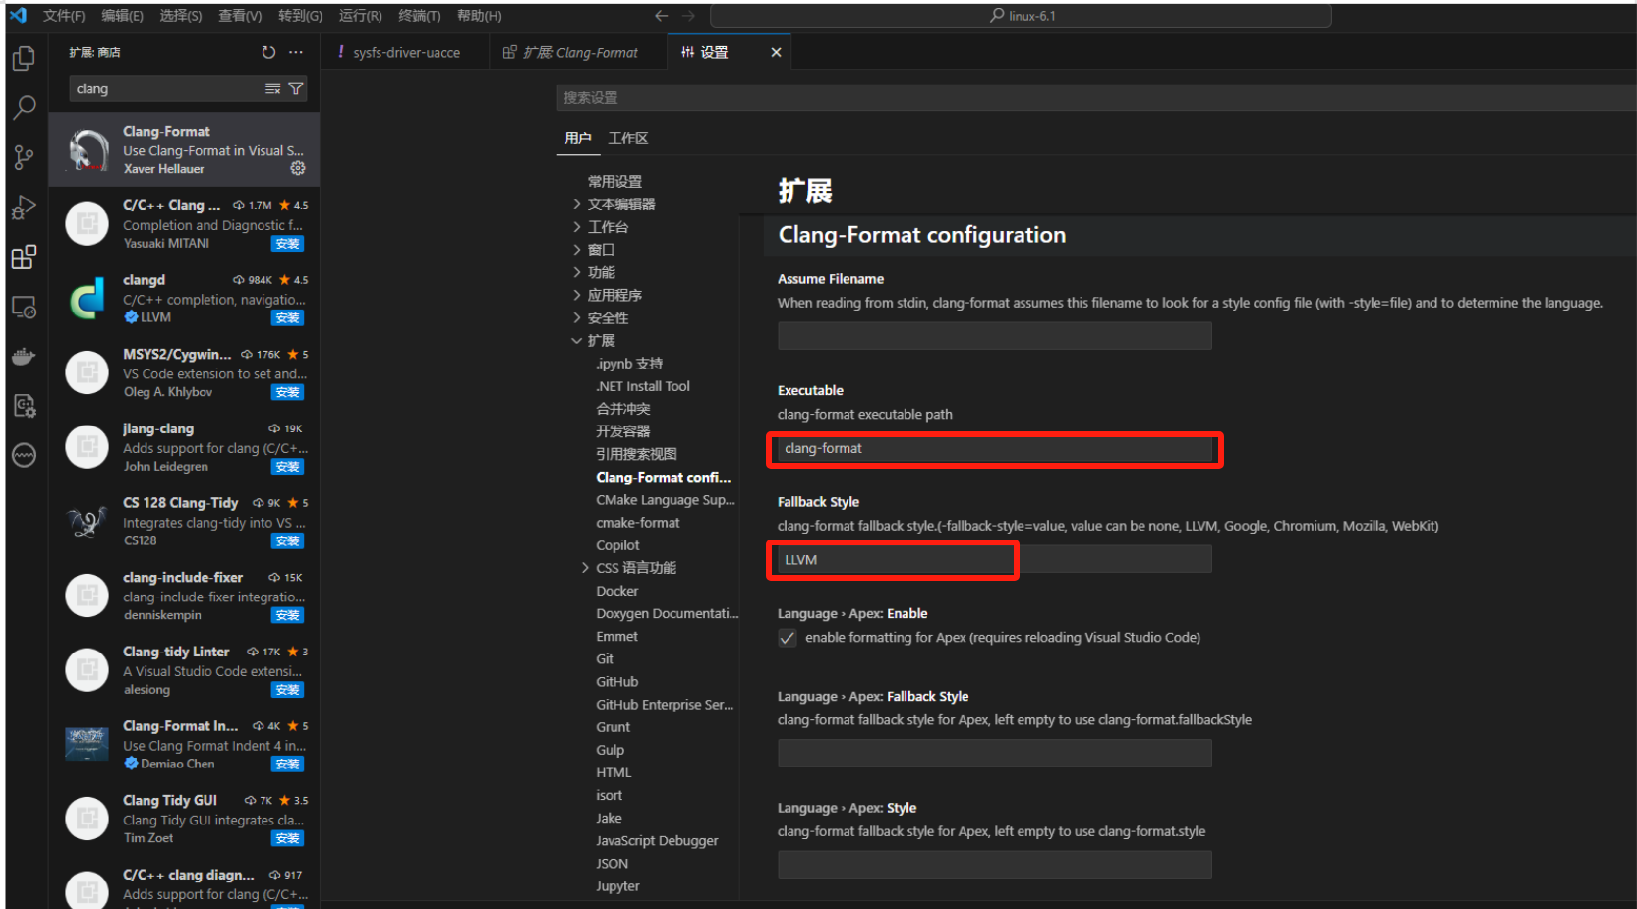The width and height of the screenshot is (1637, 909).
Task: Install the Clang Tidy GUI extension
Action: tap(288, 838)
